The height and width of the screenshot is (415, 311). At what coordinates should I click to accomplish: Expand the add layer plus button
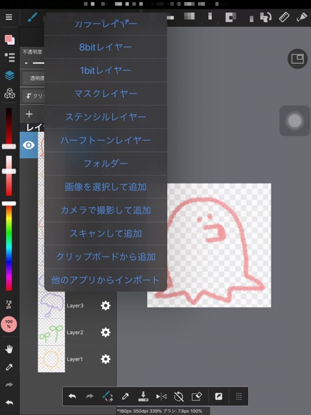pyautogui.click(x=29, y=114)
